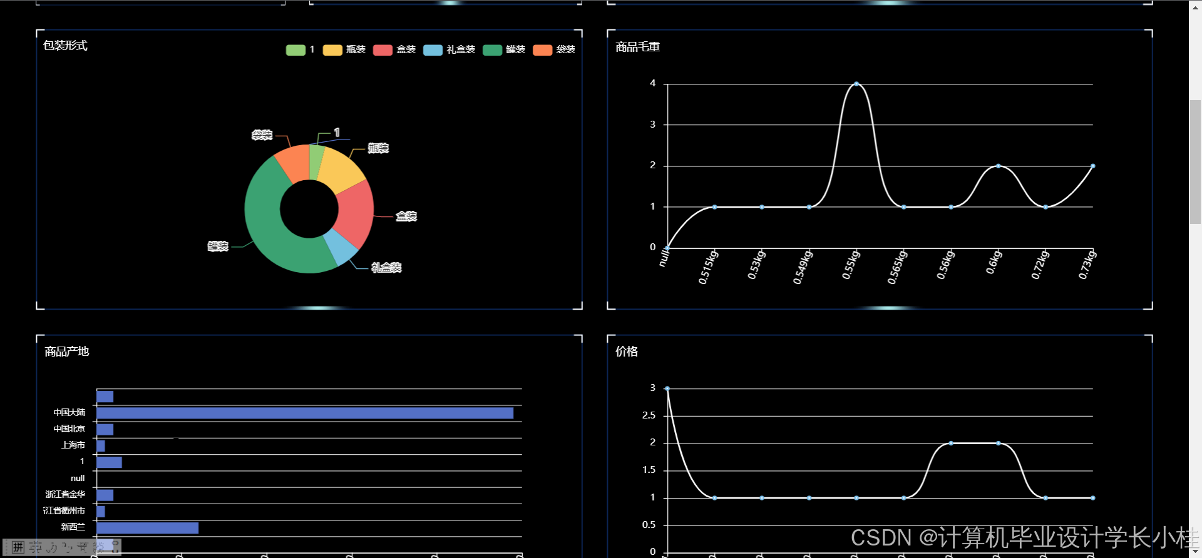Toggle the 瓶装 legend item

tap(344, 49)
